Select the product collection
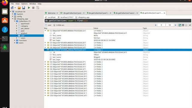 24,33
